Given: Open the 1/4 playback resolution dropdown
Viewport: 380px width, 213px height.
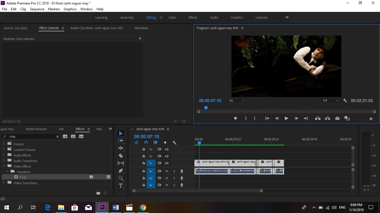Looking at the screenshot, I should [x=330, y=101].
